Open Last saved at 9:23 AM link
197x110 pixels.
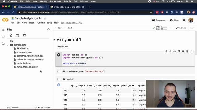click(x=72, y=23)
